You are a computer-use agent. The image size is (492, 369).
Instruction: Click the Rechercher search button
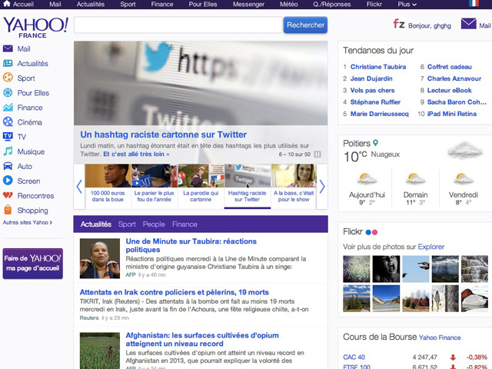point(305,25)
